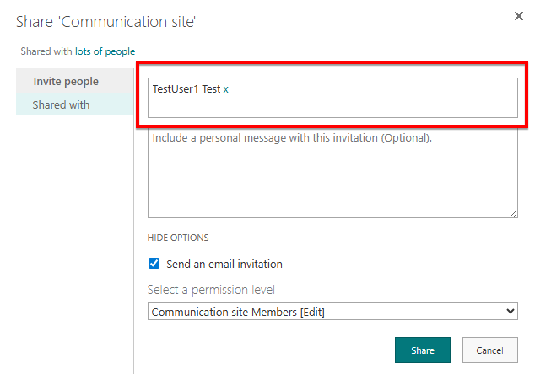This screenshot has height=385, width=535.
Task: Switch to the Invite people tab
Action: 66,82
